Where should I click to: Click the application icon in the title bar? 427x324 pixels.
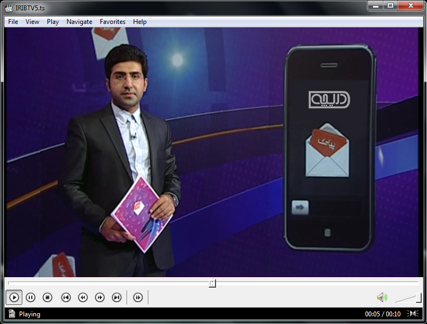pos(9,8)
